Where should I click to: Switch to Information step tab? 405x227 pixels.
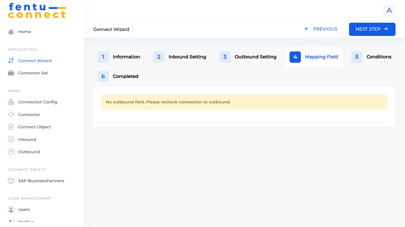click(119, 57)
